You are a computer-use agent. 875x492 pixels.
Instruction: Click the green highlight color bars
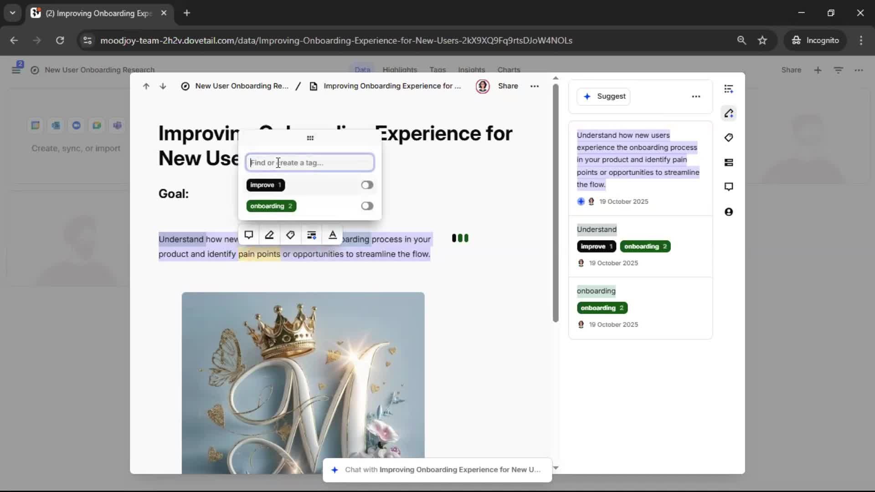point(460,238)
